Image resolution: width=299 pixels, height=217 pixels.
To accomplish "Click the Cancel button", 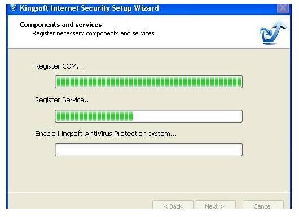I will pyautogui.click(x=263, y=205).
